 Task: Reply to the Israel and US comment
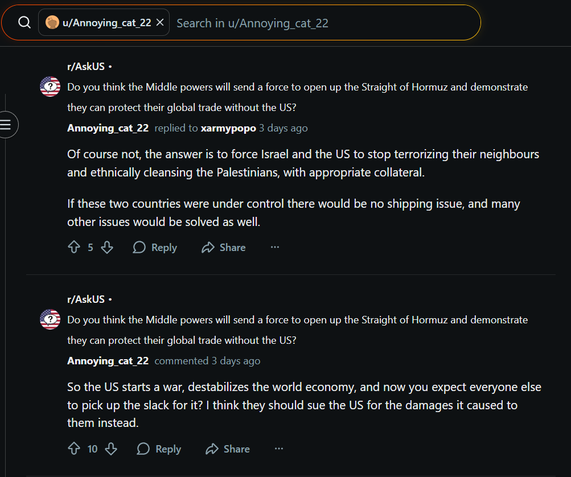coord(155,247)
